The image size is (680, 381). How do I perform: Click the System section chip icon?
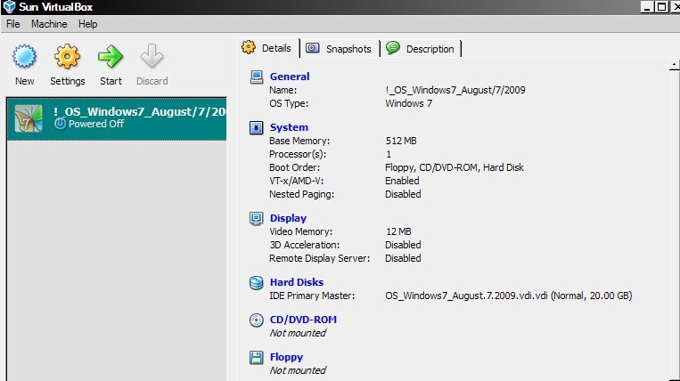(257, 127)
